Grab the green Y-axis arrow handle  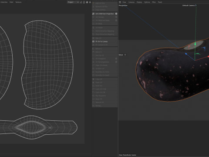pos(195,43)
